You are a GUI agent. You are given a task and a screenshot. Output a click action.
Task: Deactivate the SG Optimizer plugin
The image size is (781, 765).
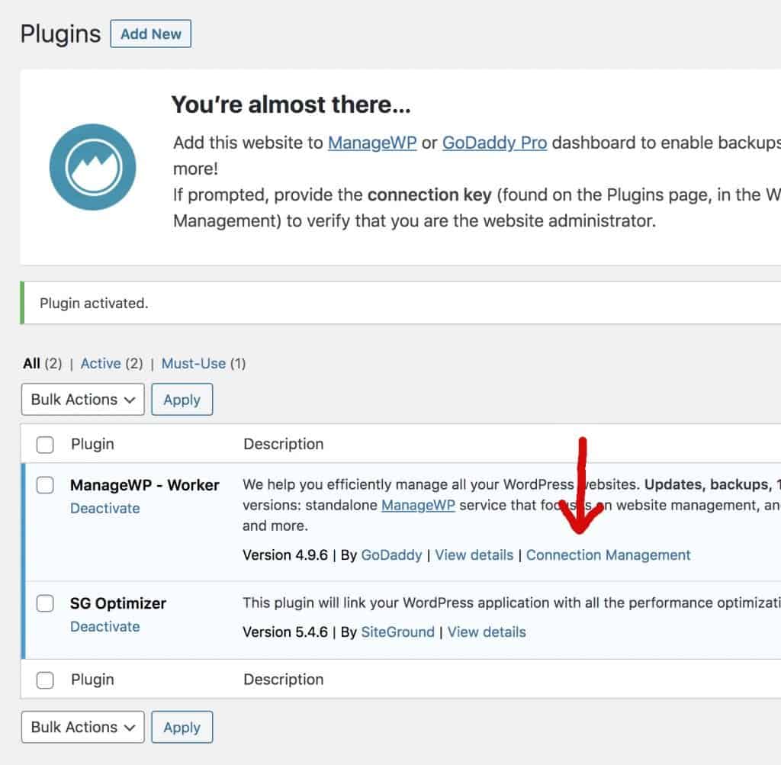pos(105,627)
